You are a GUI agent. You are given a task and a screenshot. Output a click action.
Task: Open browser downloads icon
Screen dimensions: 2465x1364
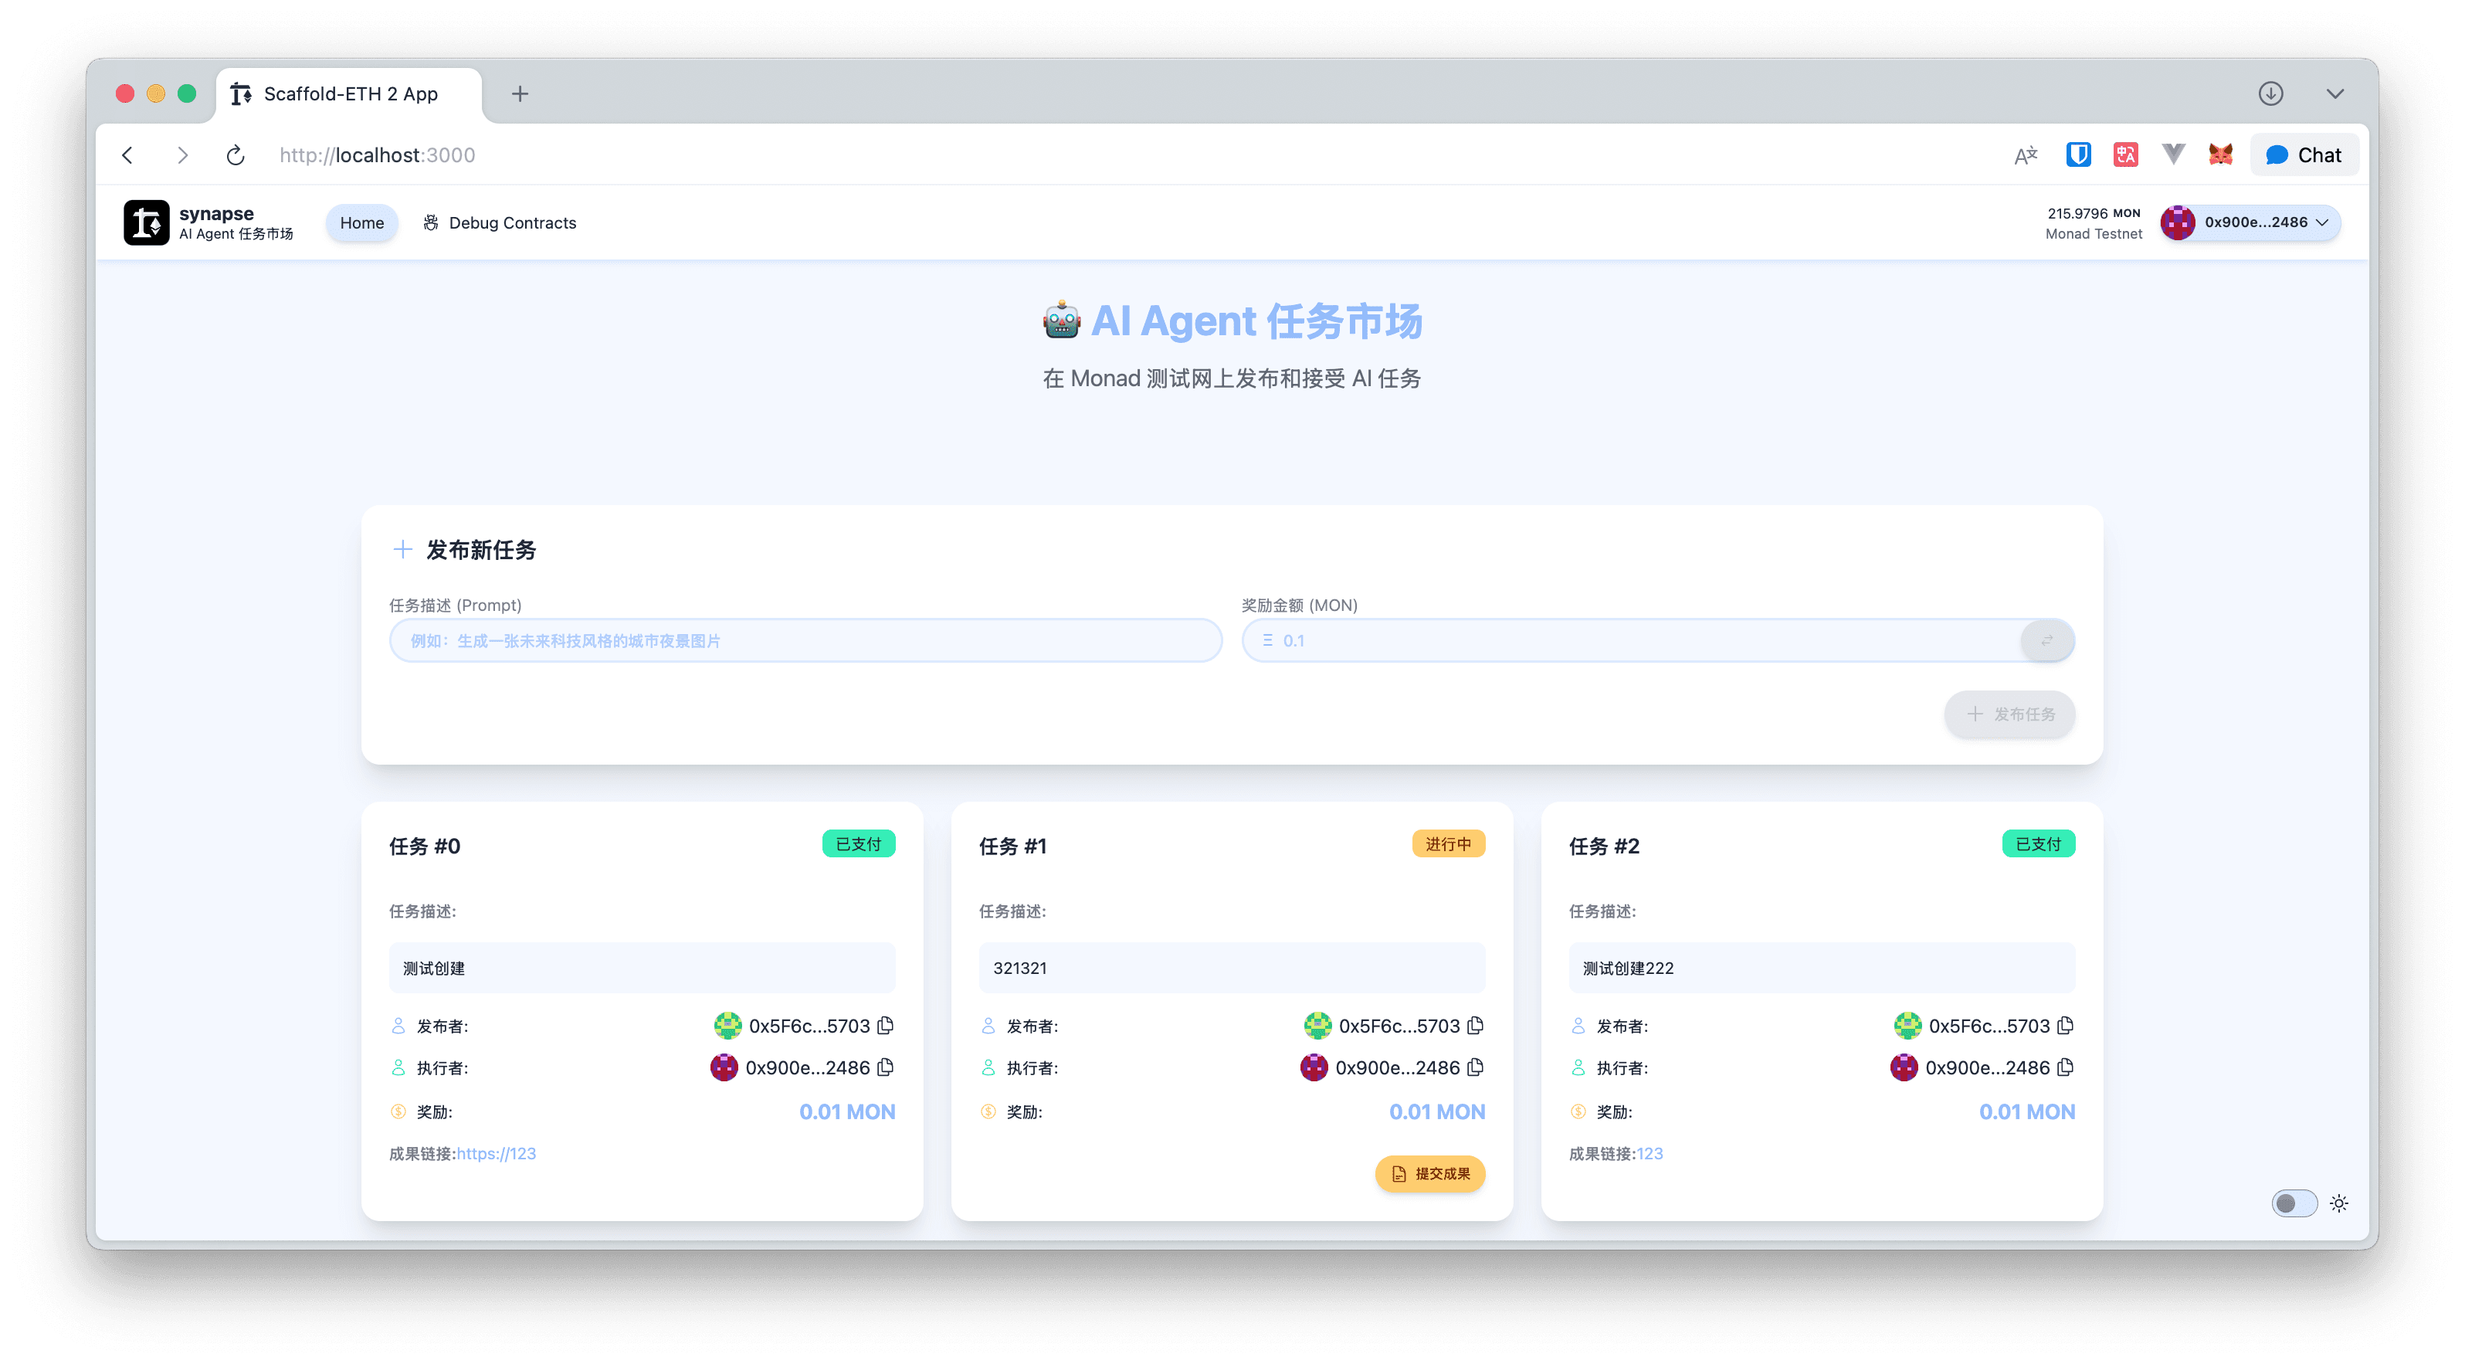click(2270, 93)
